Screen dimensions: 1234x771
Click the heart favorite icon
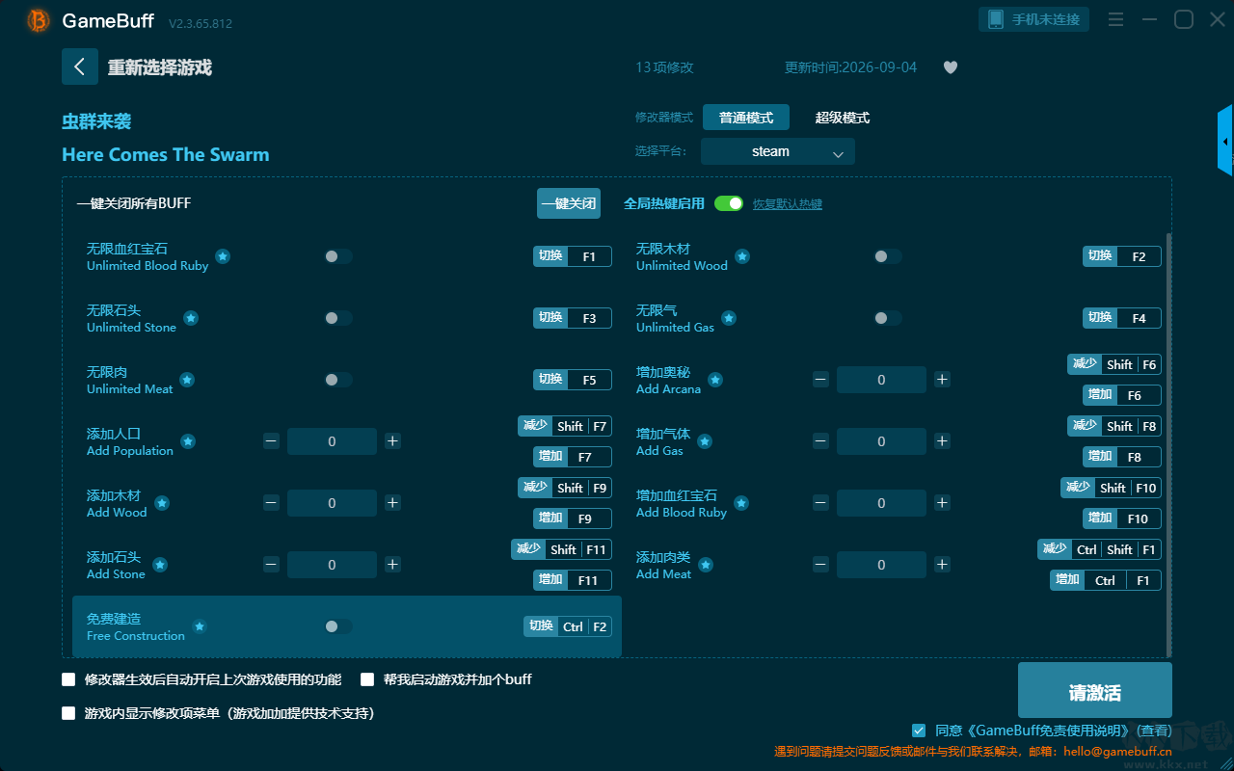click(x=951, y=67)
